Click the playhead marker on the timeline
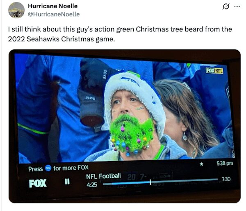This screenshot has height=211, width=246. (150, 182)
